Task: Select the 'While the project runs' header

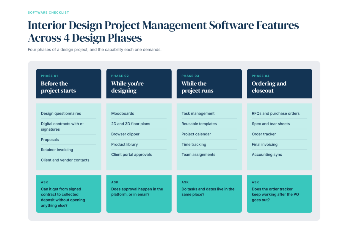Action: [x=197, y=87]
